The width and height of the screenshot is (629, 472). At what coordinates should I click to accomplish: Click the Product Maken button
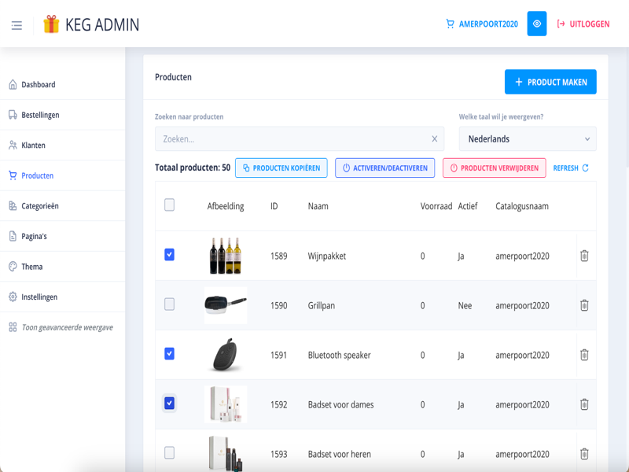pos(550,82)
